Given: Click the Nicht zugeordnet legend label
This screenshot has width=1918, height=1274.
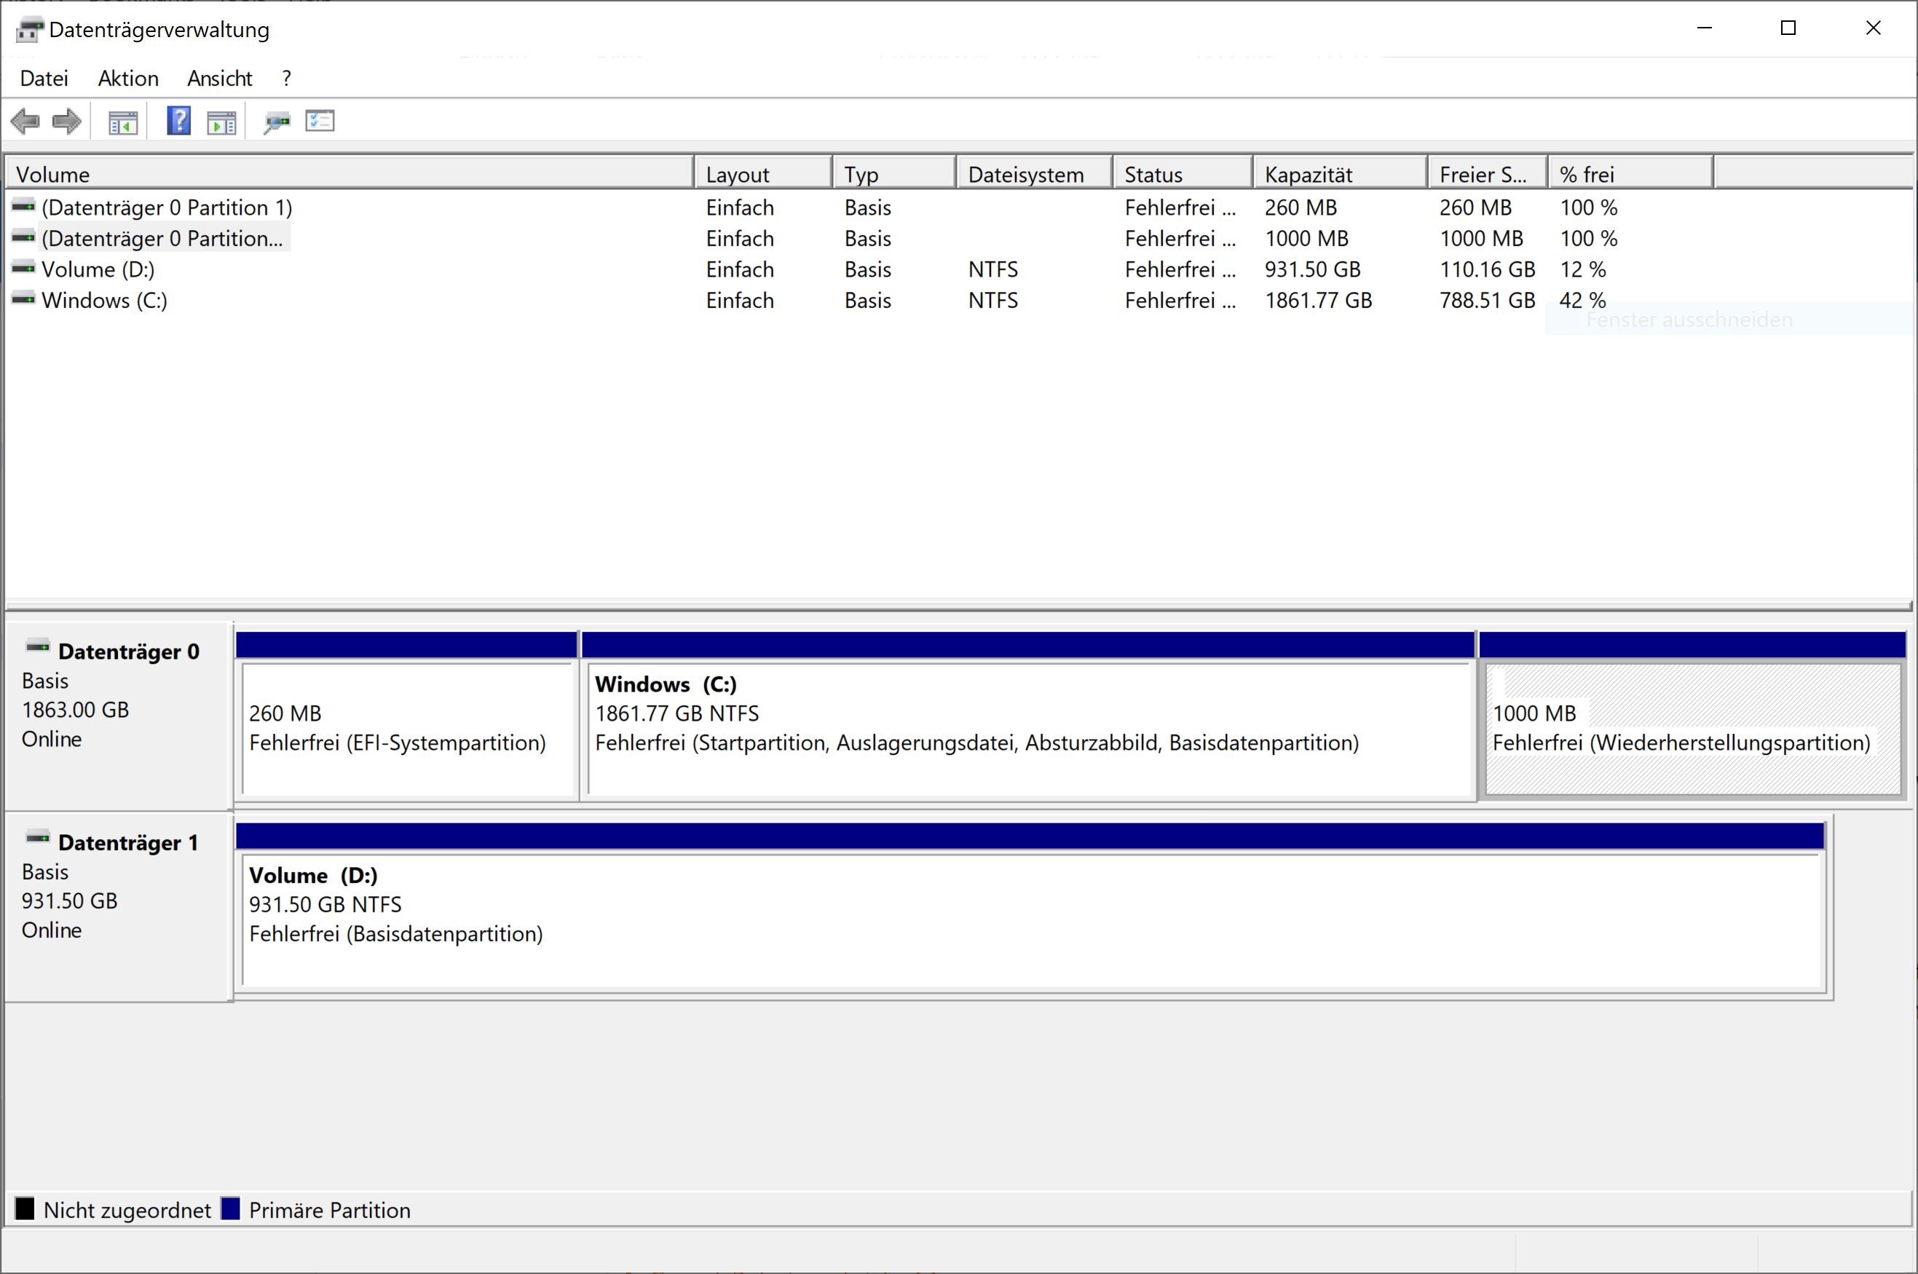Looking at the screenshot, I should [127, 1210].
